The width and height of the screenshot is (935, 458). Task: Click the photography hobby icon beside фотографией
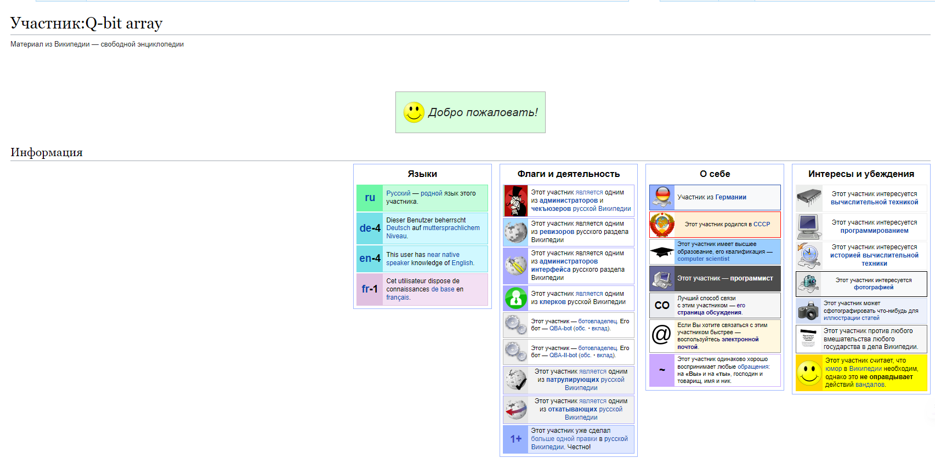click(808, 283)
